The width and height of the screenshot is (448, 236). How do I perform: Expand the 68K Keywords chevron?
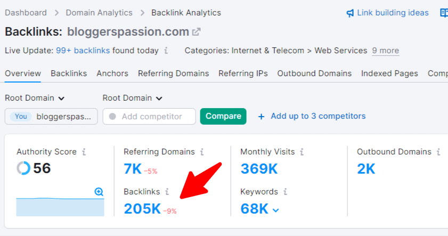coord(276,210)
